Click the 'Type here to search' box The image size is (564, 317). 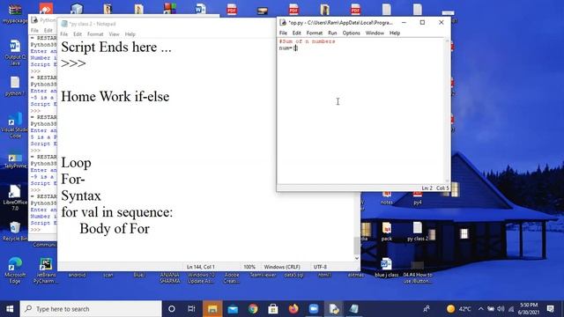(91, 309)
